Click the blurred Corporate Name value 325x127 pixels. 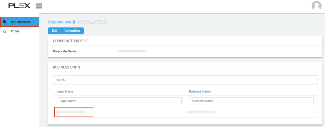click(x=132, y=51)
